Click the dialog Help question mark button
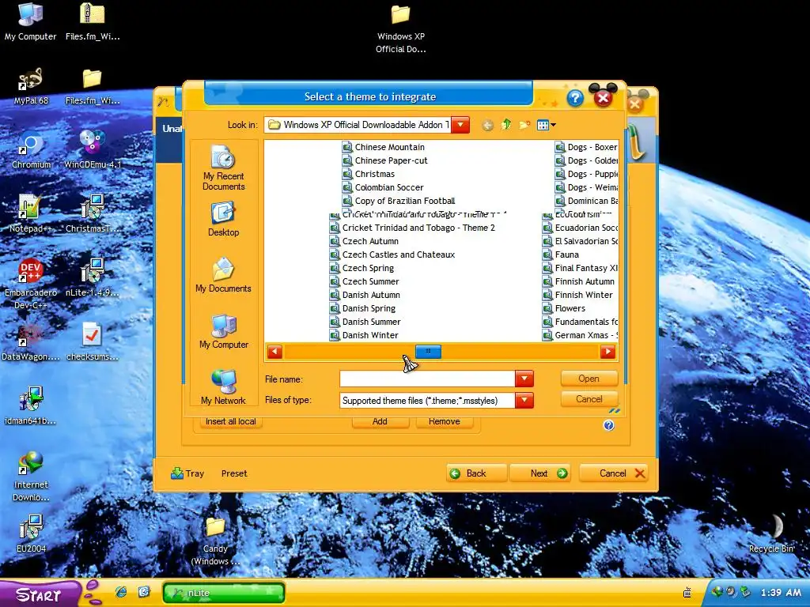This screenshot has width=810, height=607. (575, 98)
